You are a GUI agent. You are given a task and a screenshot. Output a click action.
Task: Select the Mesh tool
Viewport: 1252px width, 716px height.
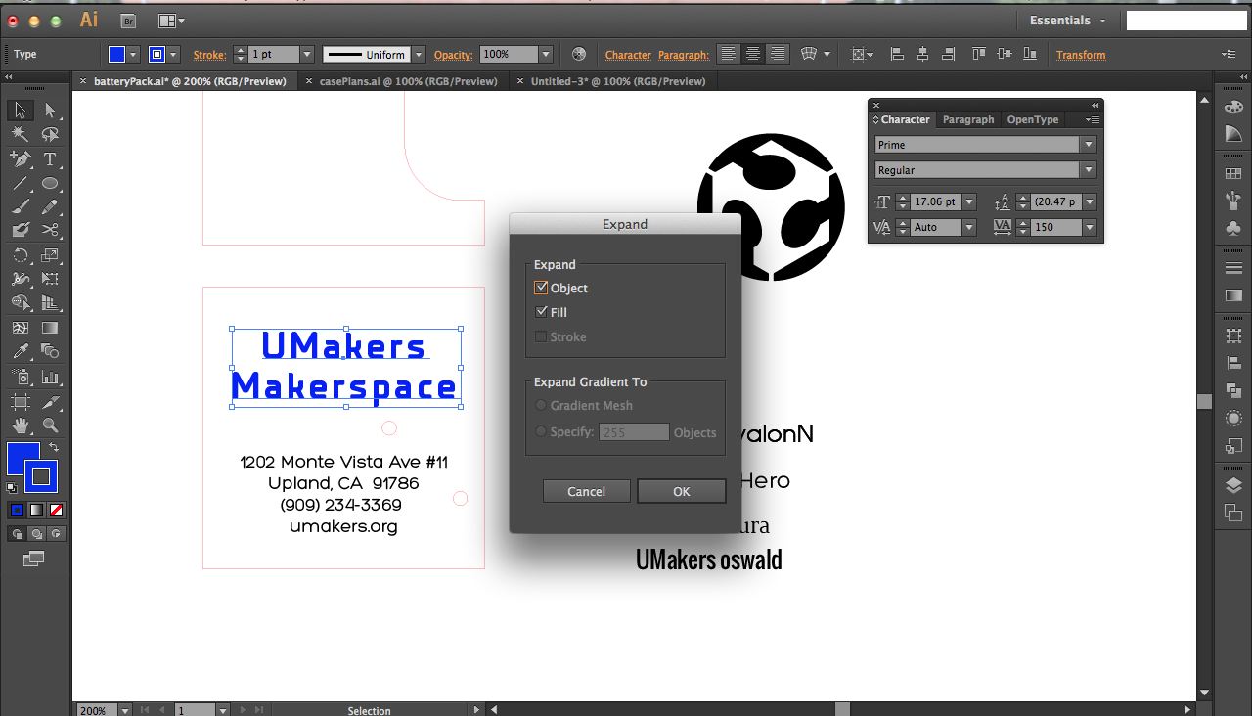point(21,329)
